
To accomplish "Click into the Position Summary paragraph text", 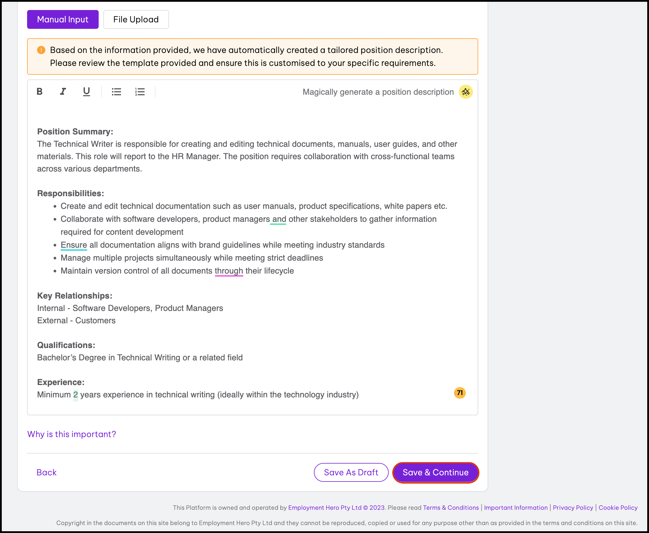I will (x=246, y=156).
